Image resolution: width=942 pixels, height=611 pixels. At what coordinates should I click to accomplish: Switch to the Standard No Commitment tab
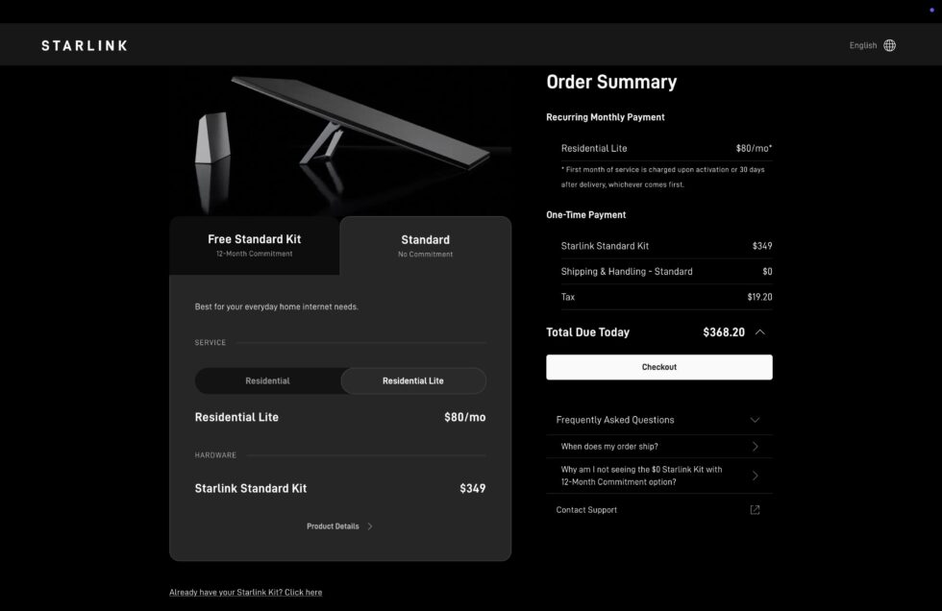426,245
